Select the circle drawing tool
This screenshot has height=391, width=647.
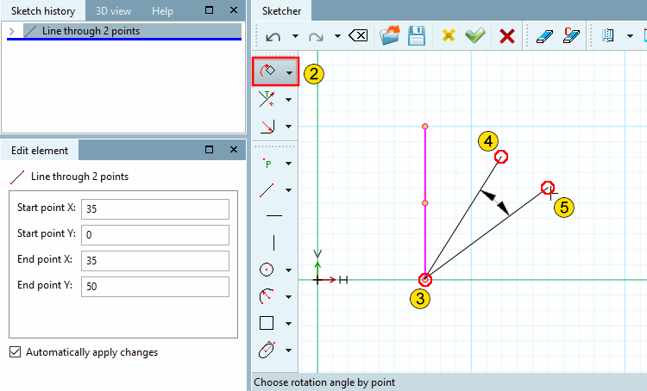tap(267, 270)
